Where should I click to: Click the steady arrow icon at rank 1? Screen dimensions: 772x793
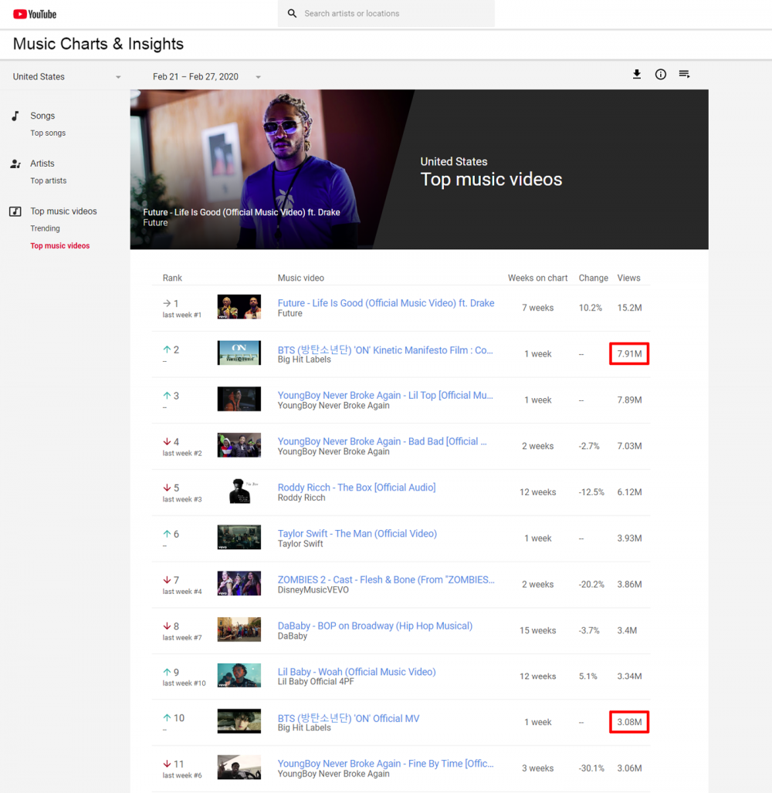click(x=167, y=303)
